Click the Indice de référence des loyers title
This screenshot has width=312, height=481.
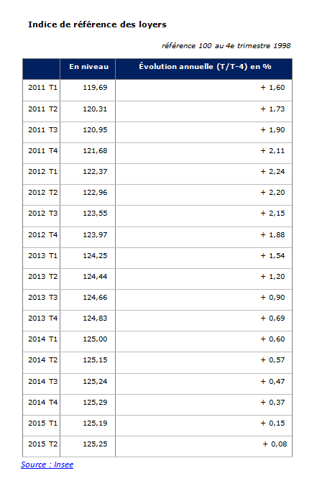click(97, 24)
